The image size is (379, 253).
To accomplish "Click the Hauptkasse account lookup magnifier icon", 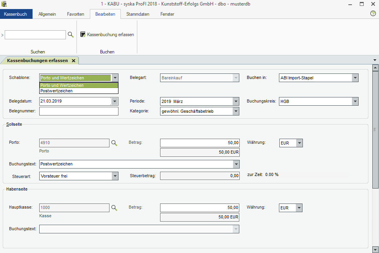I will click(x=114, y=208).
